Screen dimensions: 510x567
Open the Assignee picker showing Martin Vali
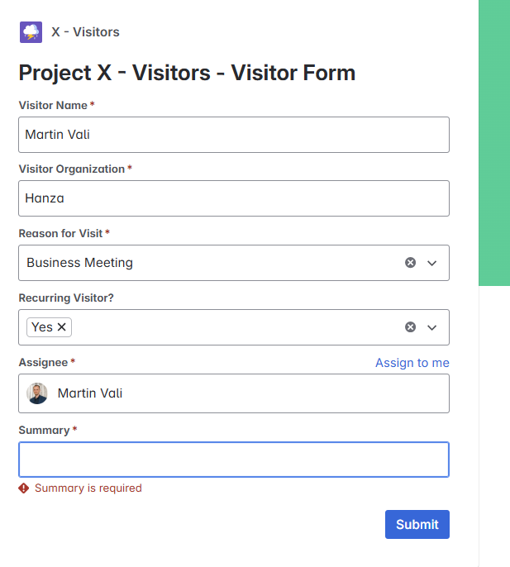click(234, 393)
